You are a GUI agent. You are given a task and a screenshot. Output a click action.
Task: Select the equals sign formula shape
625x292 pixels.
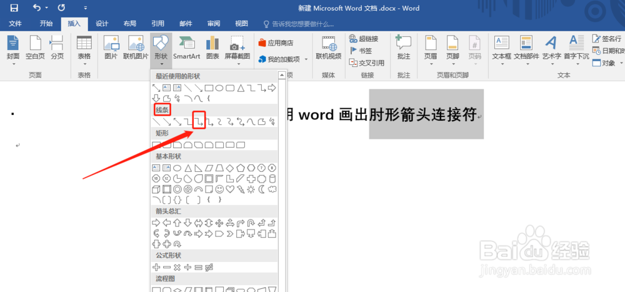[x=199, y=267]
